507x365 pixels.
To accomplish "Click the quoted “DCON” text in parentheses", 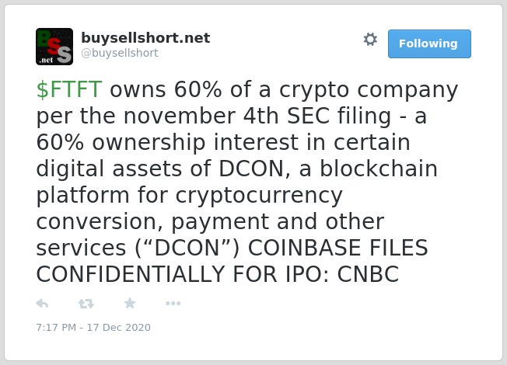I will point(187,248).
